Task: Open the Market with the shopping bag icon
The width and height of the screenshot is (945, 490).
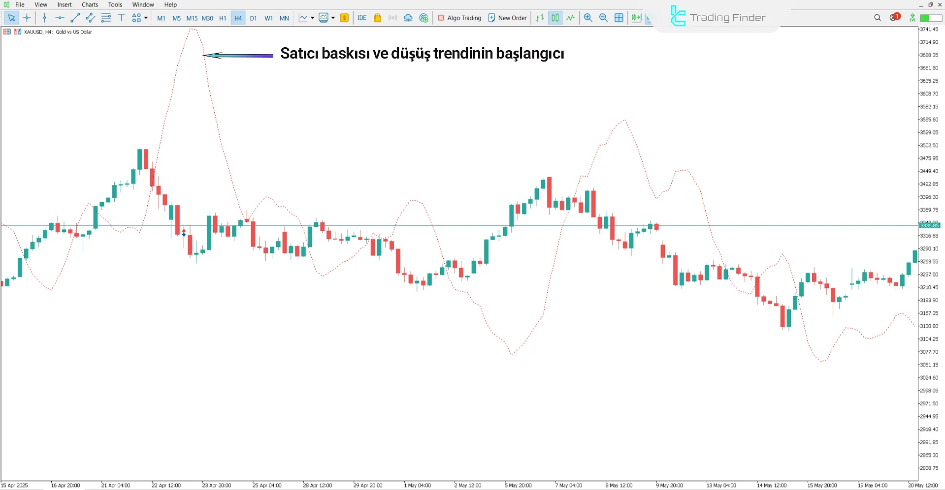Action: tap(377, 18)
